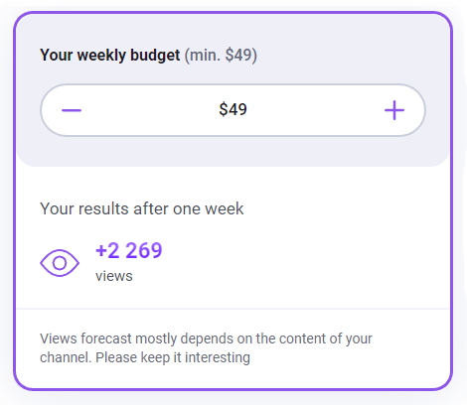This screenshot has height=405, width=467.
Task: Decrease weekly budget with minus icon
Action: click(x=72, y=110)
